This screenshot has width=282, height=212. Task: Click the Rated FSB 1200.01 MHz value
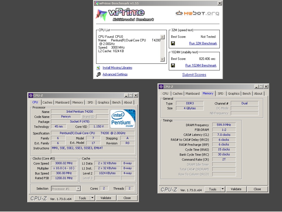tap(64, 178)
